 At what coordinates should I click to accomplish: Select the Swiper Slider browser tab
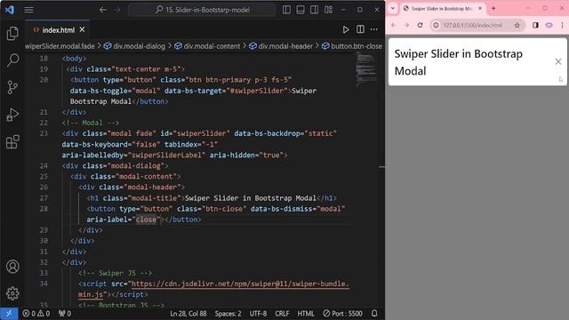click(442, 8)
